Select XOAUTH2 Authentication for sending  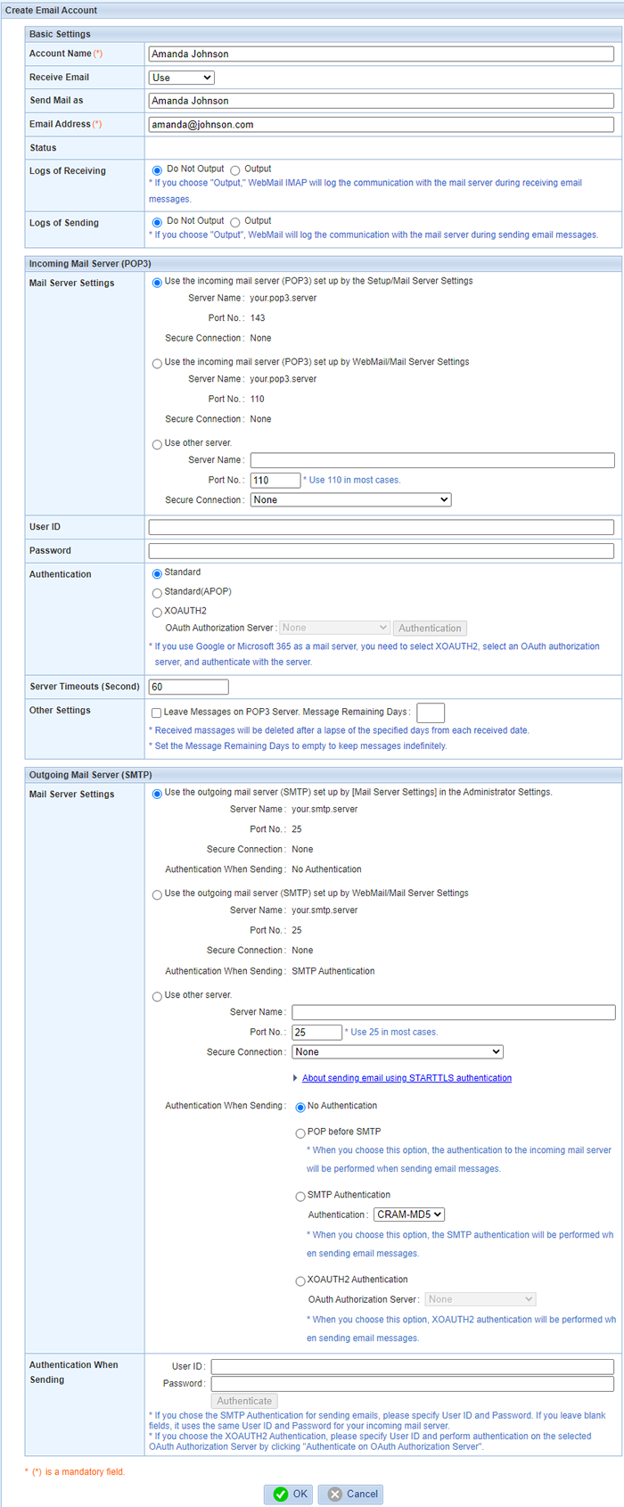coord(300,1281)
